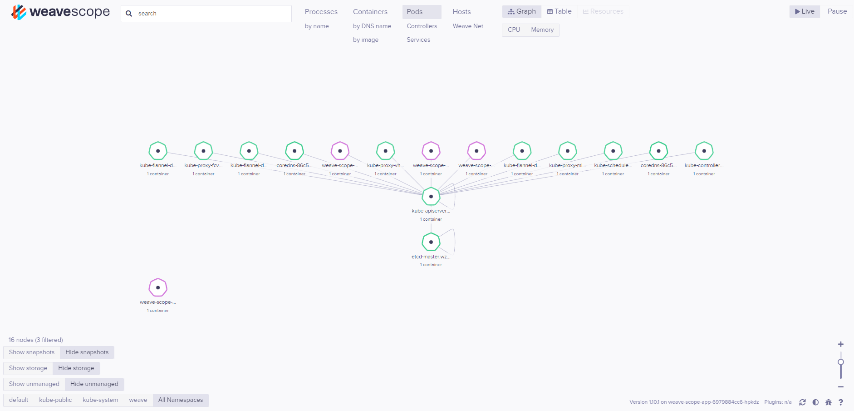This screenshot has height=411, width=854.
Task: Click the version info text
Action: coord(694,402)
